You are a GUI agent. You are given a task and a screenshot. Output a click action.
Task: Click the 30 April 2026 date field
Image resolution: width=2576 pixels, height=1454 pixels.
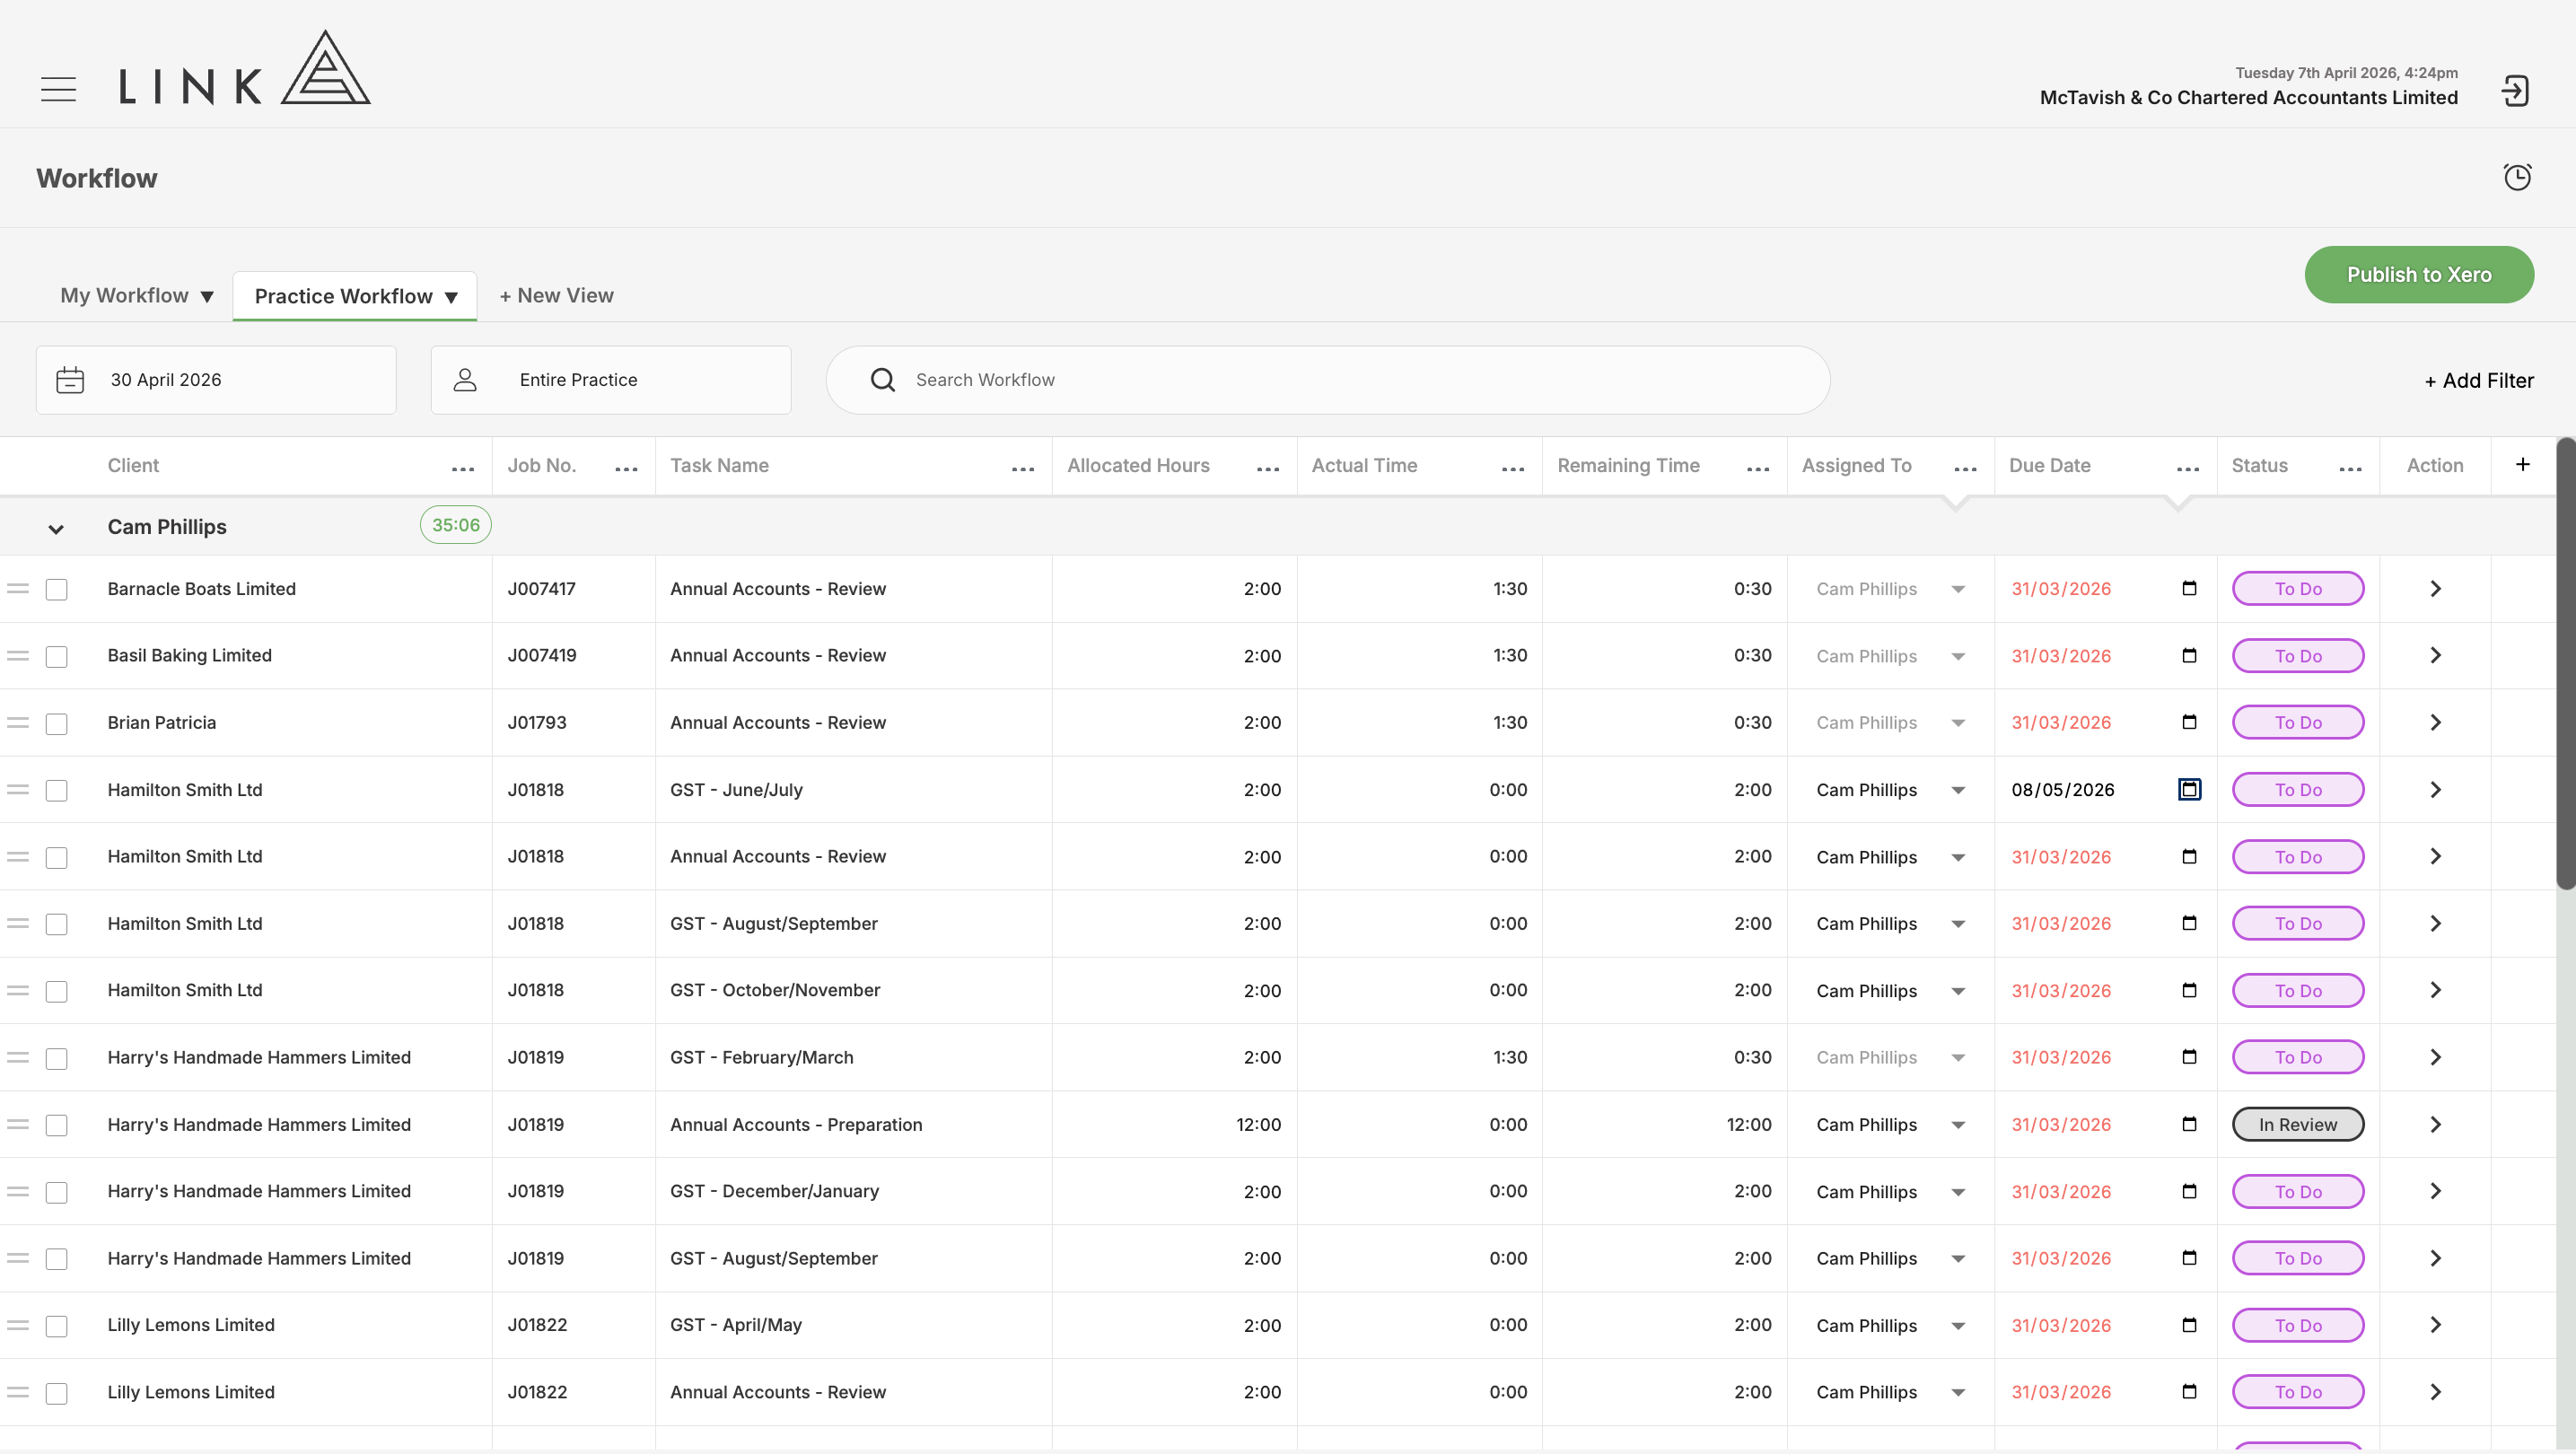216,380
